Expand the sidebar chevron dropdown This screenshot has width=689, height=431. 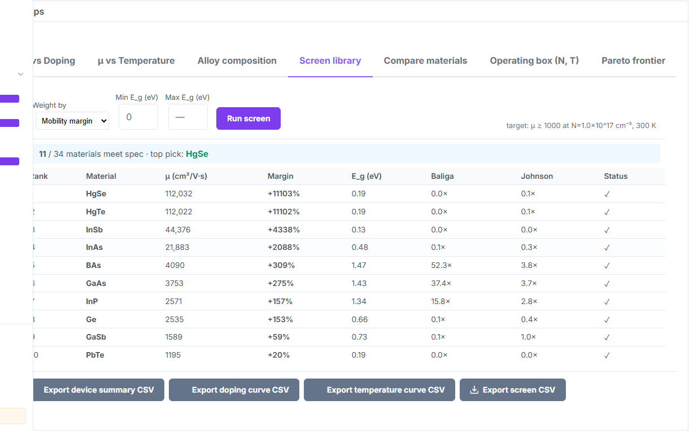(x=21, y=74)
